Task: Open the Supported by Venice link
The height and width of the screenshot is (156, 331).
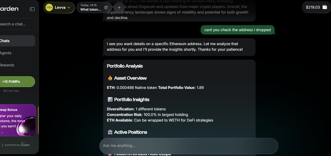Action: pyautogui.click(x=17, y=145)
